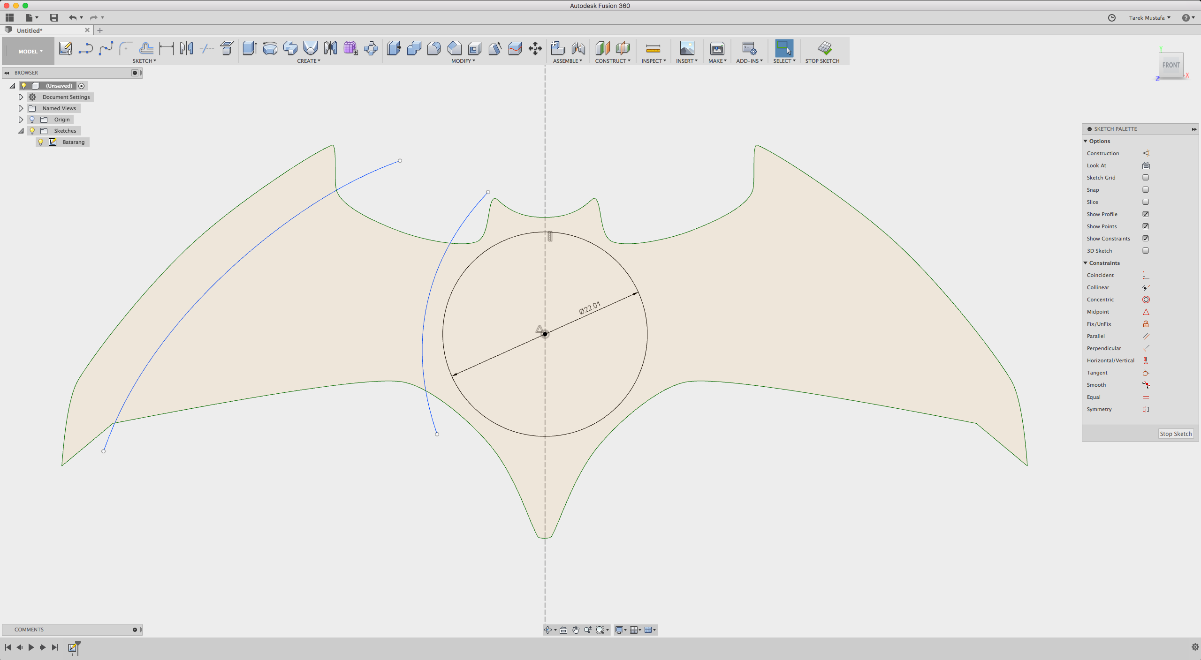The height and width of the screenshot is (660, 1201).
Task: Collapse the Sketches folder node
Action: (21, 131)
